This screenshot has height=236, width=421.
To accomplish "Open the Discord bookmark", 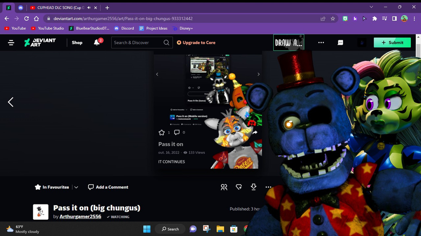I will [124, 28].
